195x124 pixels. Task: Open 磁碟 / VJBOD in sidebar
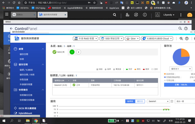tap(26, 70)
